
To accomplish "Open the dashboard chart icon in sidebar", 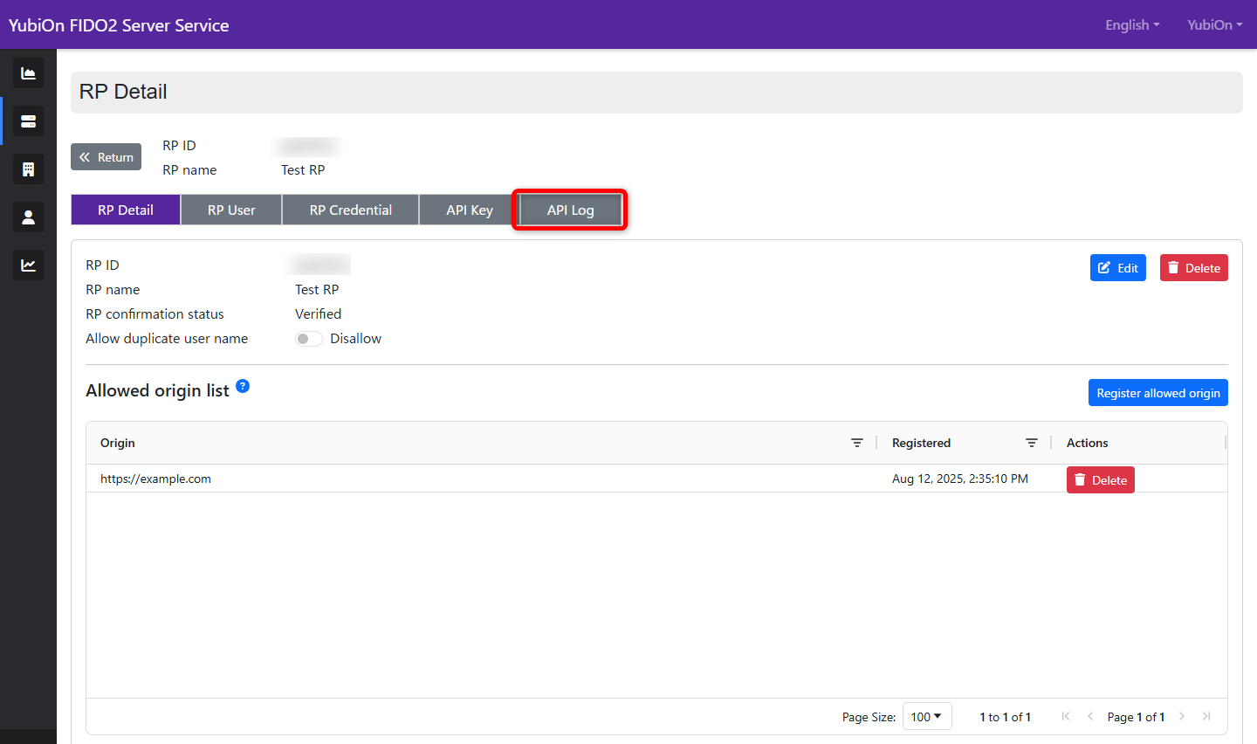I will coord(28,73).
